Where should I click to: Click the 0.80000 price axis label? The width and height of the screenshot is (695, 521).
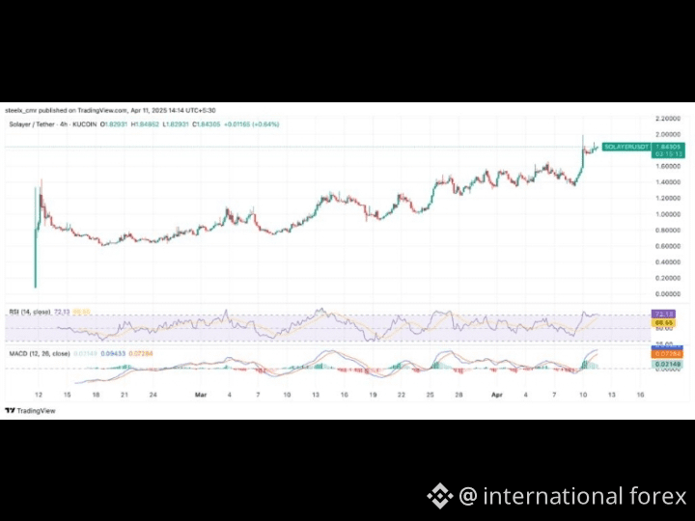668,230
